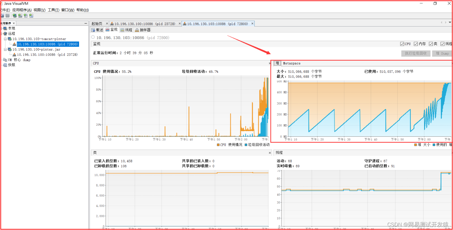Click the host icon beside 10.196.130.103-tomcat-pinter

pos(10,39)
